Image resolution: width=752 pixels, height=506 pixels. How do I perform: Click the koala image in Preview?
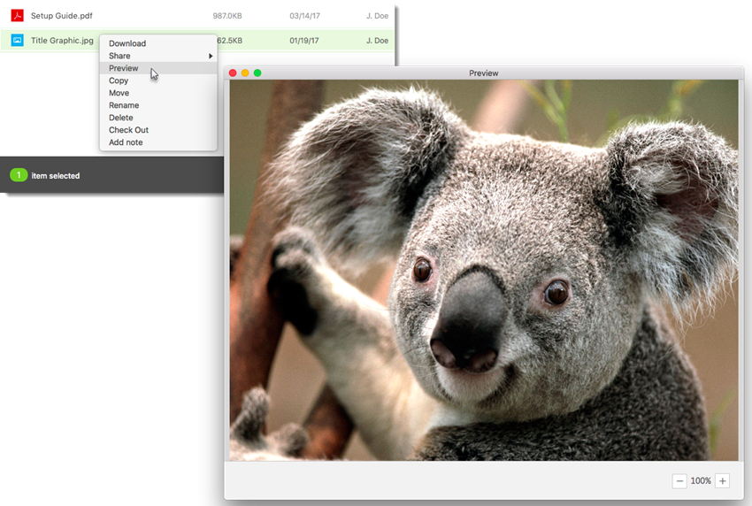pyautogui.click(x=483, y=270)
